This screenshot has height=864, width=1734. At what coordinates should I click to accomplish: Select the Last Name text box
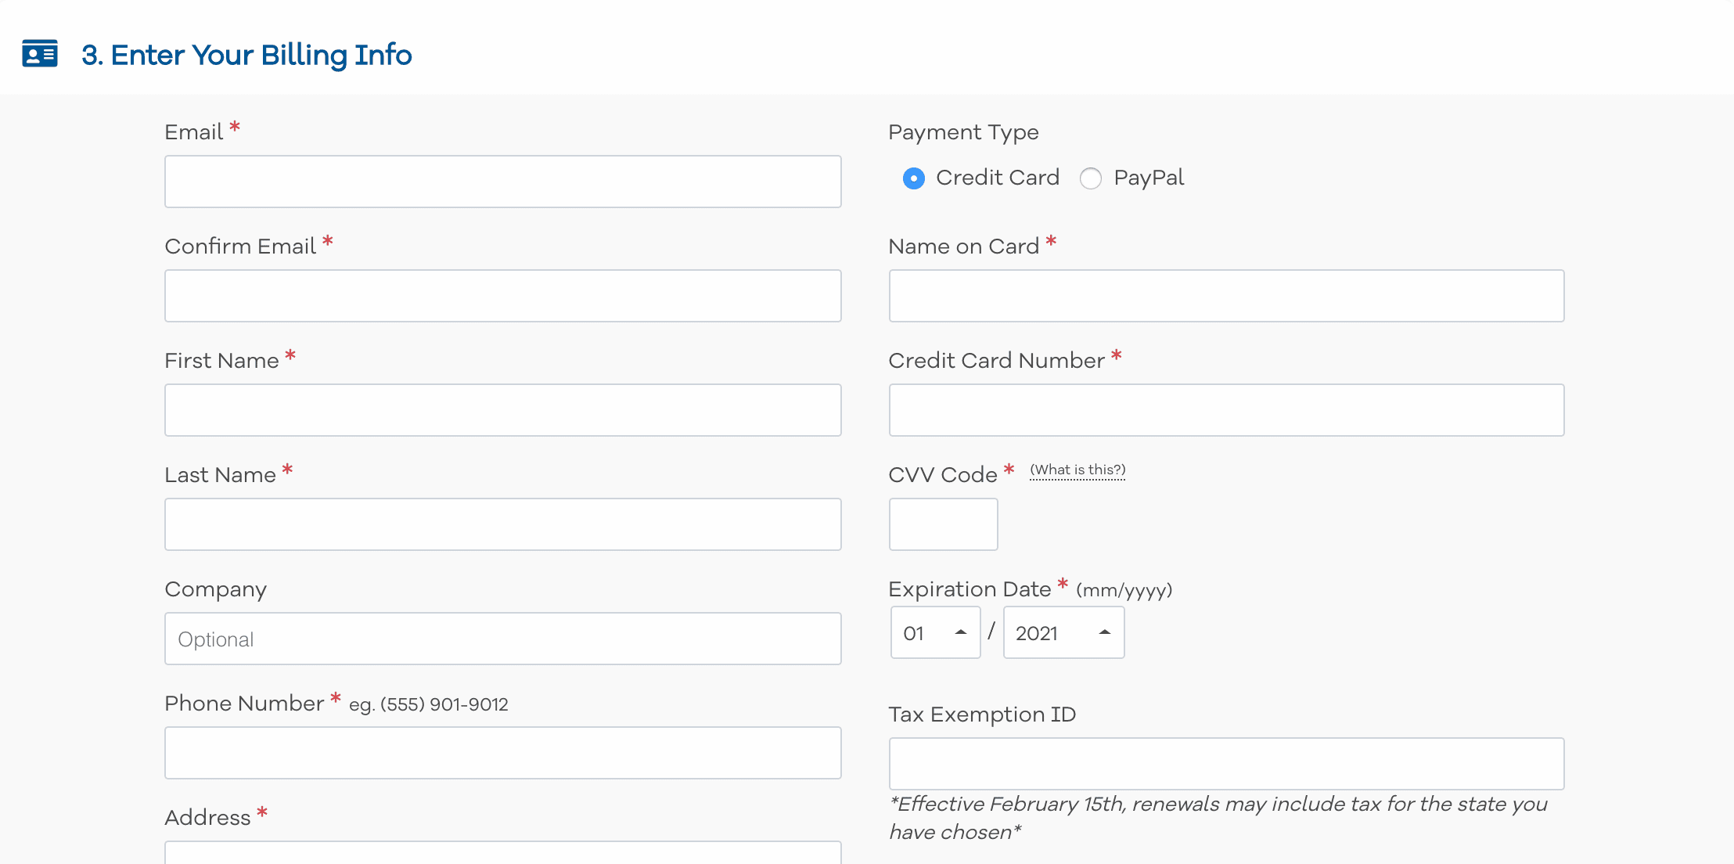point(502,524)
